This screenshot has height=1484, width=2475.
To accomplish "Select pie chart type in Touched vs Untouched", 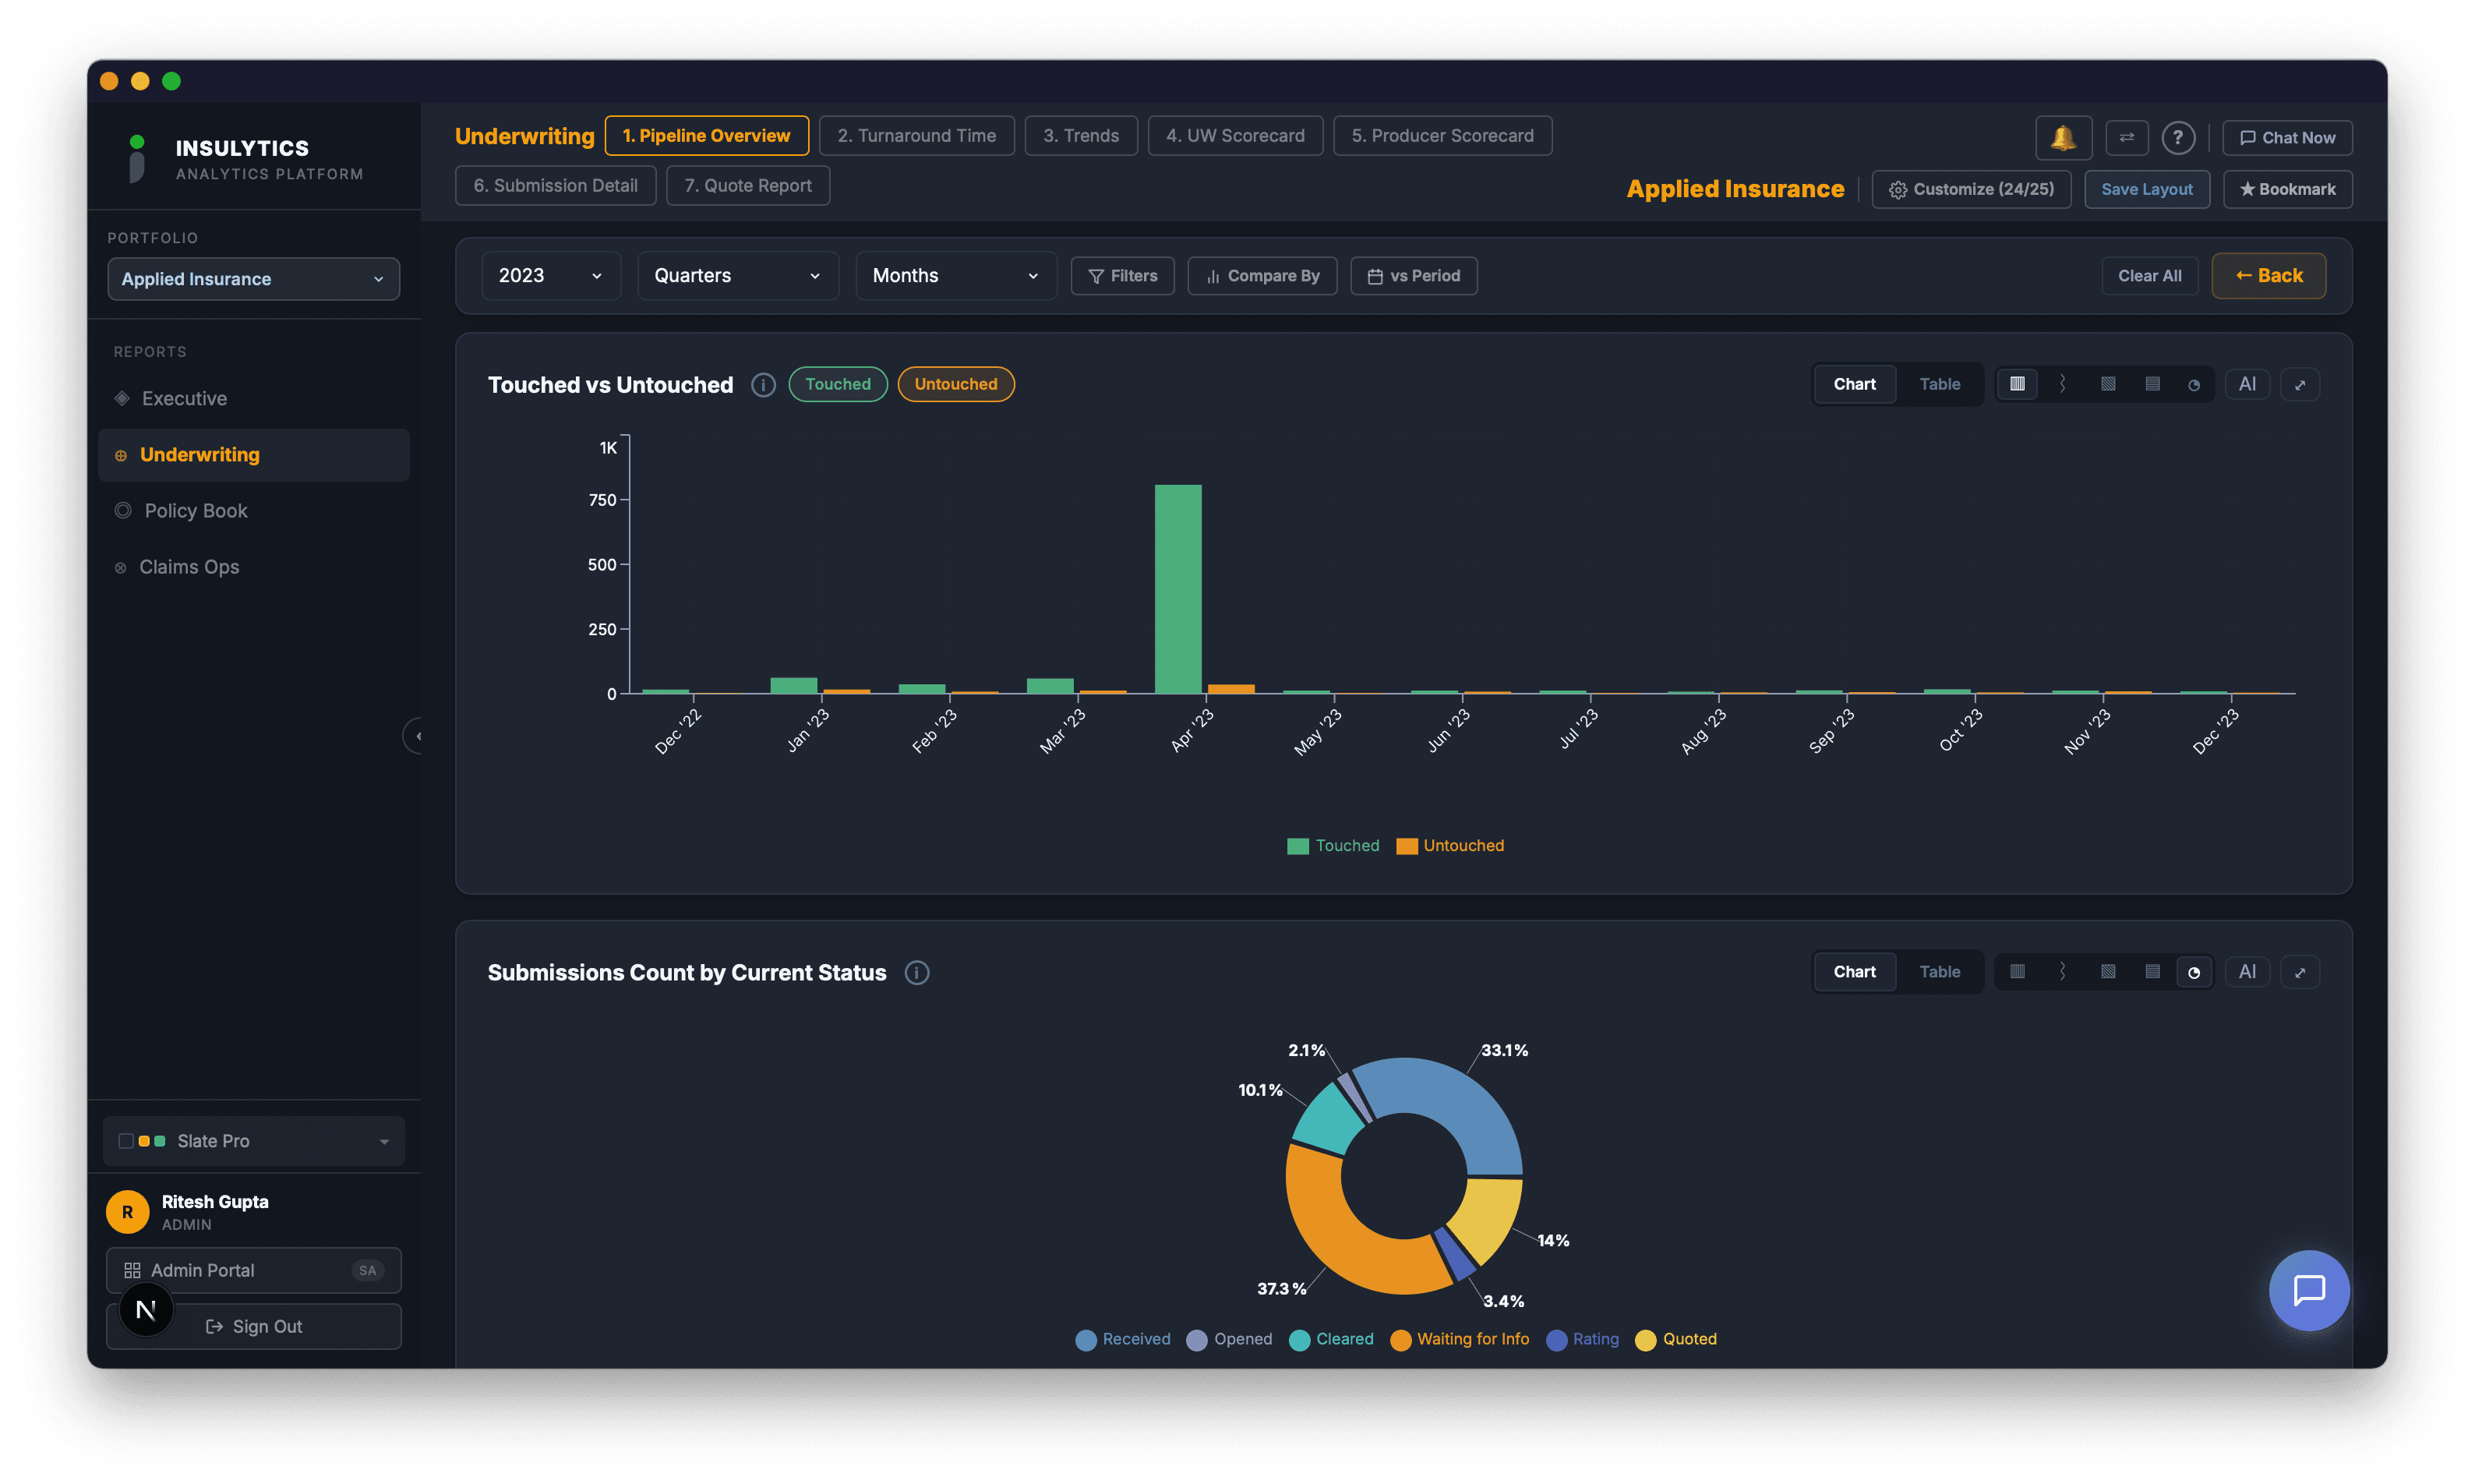I will (x=2193, y=384).
